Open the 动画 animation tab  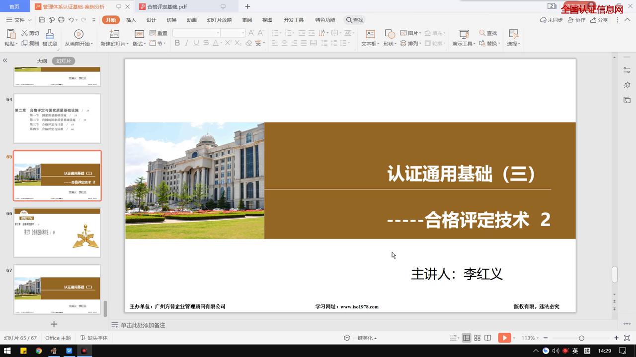coord(192,20)
